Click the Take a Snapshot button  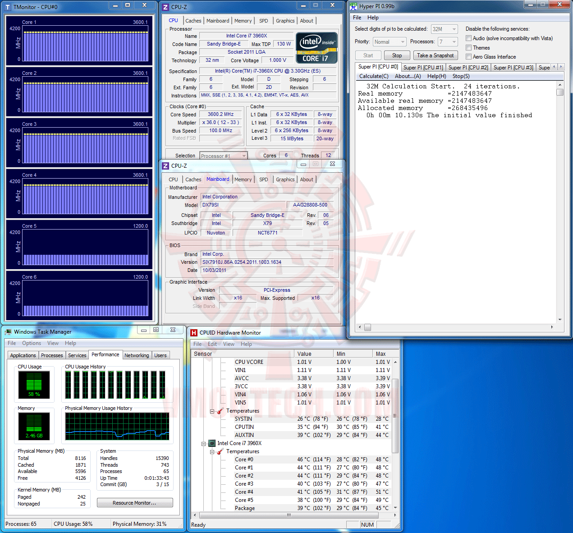click(435, 55)
